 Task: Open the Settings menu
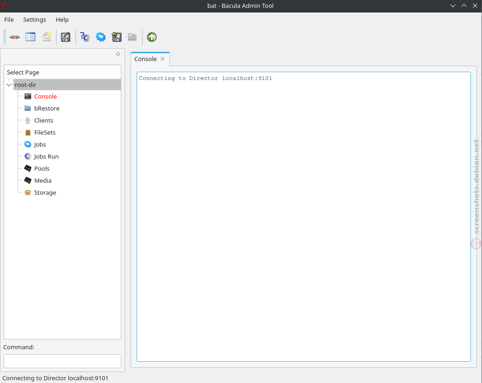point(34,19)
